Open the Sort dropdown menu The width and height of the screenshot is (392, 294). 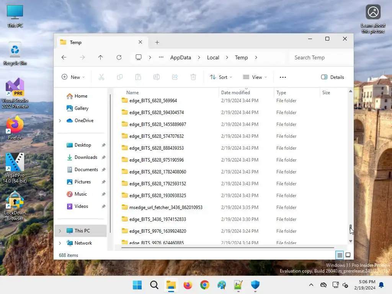pos(221,77)
